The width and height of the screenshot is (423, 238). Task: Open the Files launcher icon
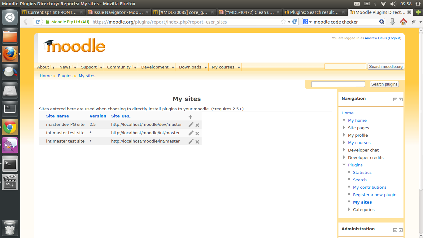[10, 36]
